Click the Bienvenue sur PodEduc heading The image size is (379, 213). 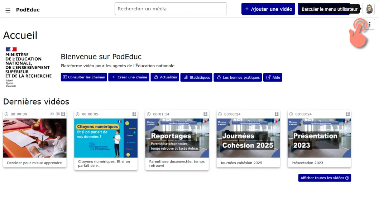tap(101, 57)
